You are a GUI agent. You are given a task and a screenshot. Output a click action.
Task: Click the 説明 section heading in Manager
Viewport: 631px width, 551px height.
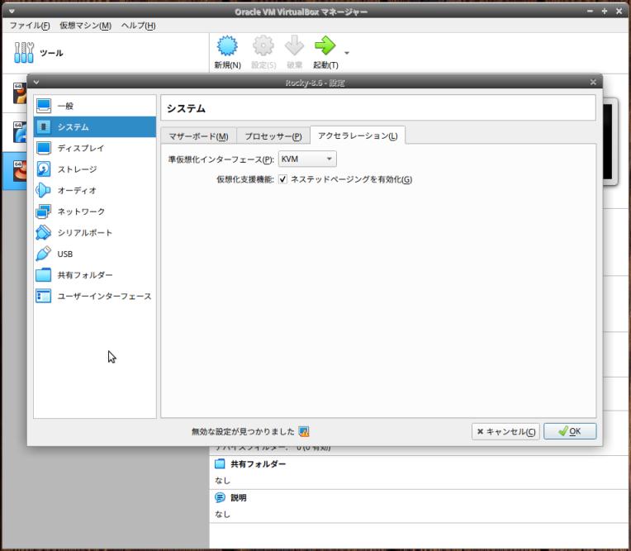click(238, 498)
